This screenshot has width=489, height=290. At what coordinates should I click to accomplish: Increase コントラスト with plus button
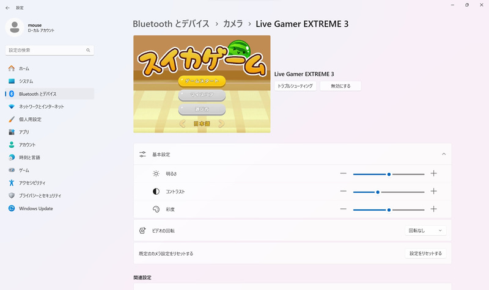pos(433,191)
